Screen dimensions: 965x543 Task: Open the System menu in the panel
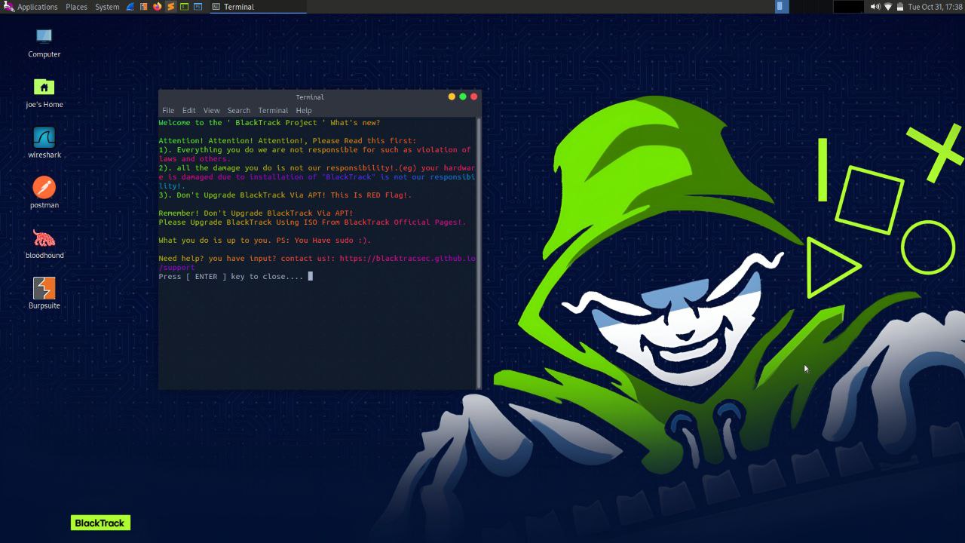click(107, 7)
